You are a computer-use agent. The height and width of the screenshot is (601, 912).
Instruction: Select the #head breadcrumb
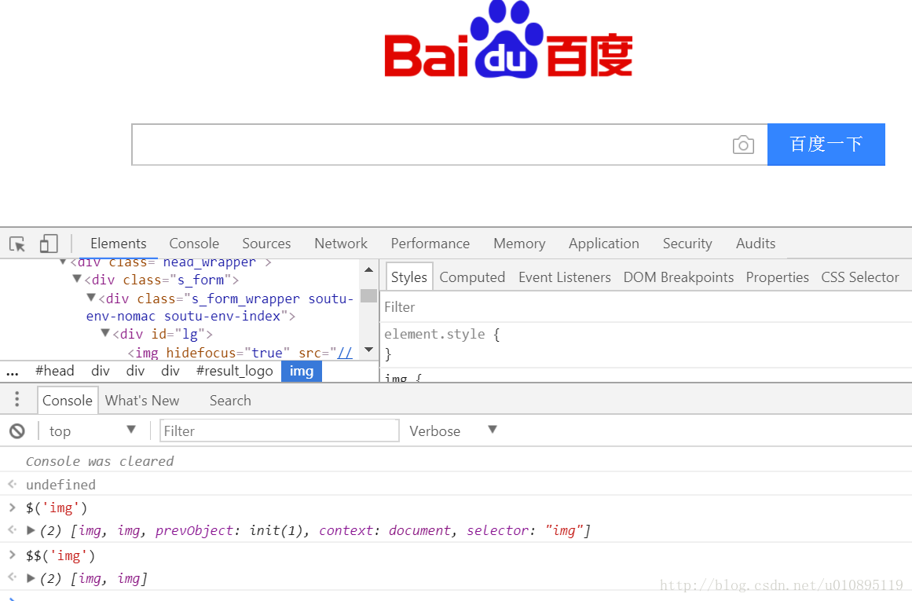click(55, 371)
